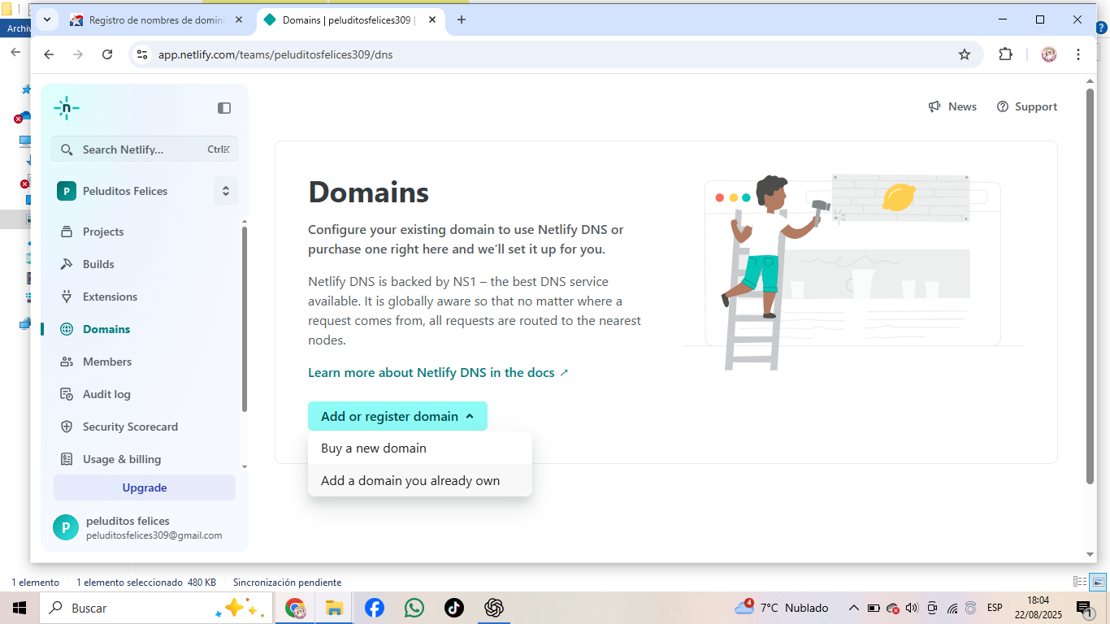Click the Upgrade button
The height and width of the screenshot is (624, 1110).
pyautogui.click(x=145, y=487)
